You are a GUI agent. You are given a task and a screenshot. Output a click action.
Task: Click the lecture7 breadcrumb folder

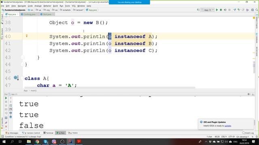click(x=78, y=10)
